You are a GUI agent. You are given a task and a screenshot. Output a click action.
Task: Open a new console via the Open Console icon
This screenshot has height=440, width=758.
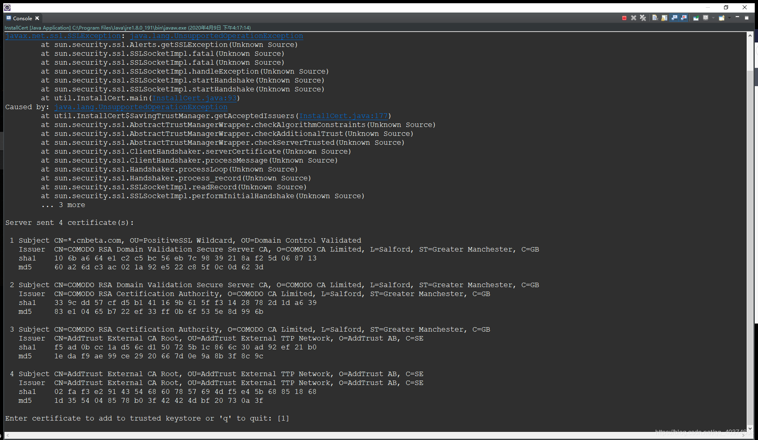721,18
